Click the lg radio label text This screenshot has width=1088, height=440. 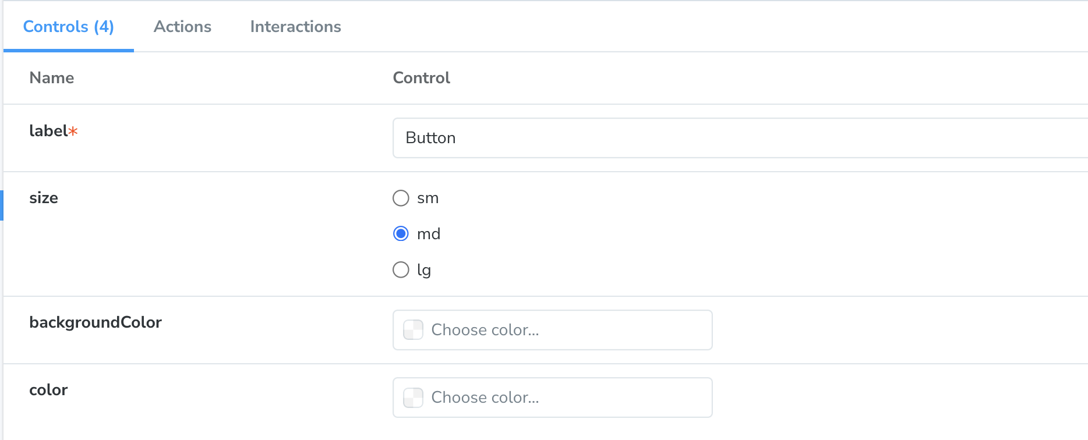tap(424, 270)
